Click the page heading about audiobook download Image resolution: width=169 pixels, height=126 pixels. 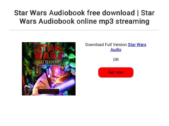click(84, 17)
